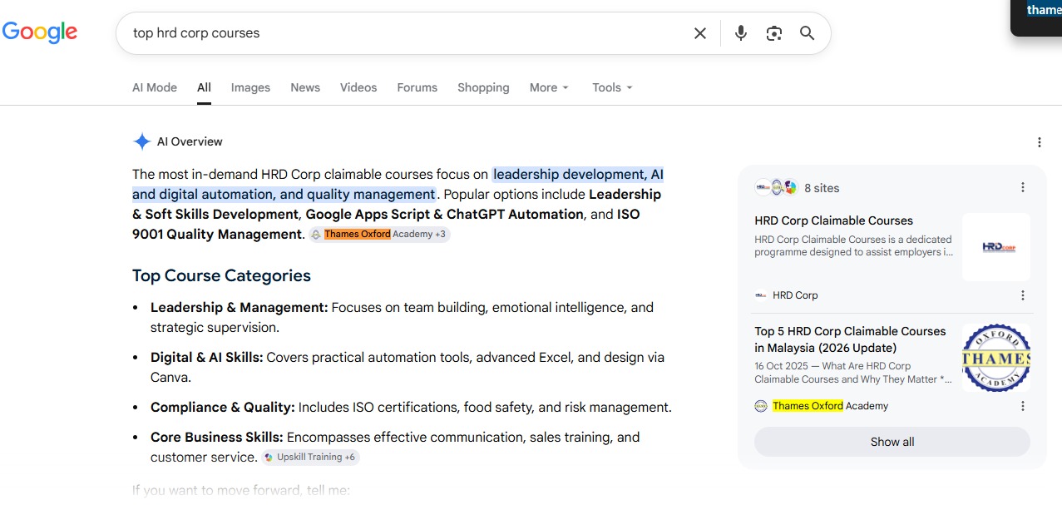Clear the search query with X
This screenshot has width=1062, height=505.
(x=700, y=33)
